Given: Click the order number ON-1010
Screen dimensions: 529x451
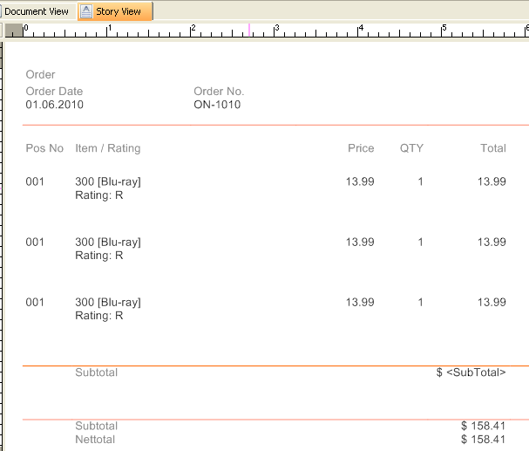Looking at the screenshot, I should pos(217,105).
